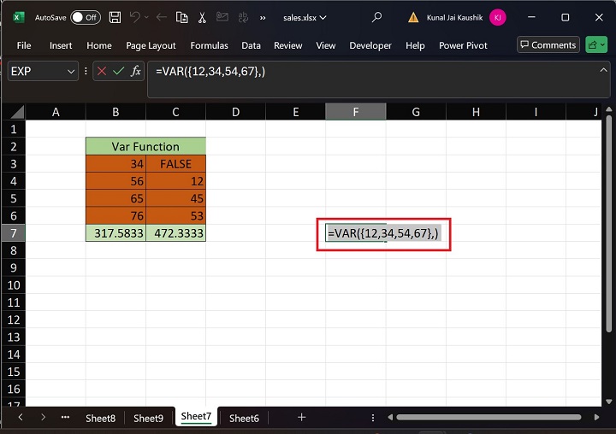Open the Home ribbon tab
This screenshot has width=616, height=434.
pyautogui.click(x=99, y=45)
